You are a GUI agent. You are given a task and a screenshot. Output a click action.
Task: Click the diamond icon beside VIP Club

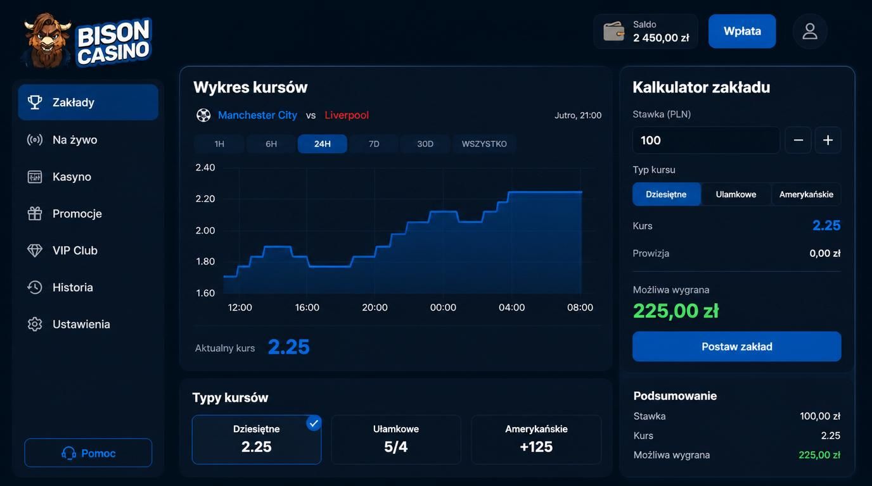click(35, 250)
